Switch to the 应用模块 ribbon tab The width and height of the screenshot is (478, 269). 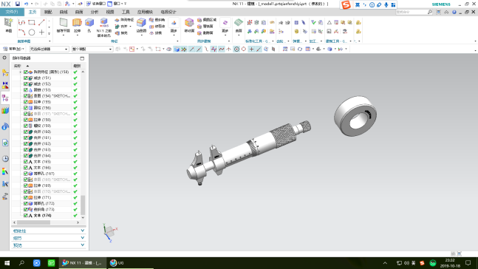tap(145, 12)
